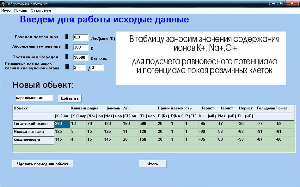300x187 pixels.
Task: Open the Меню menu
Action: click(6, 10)
